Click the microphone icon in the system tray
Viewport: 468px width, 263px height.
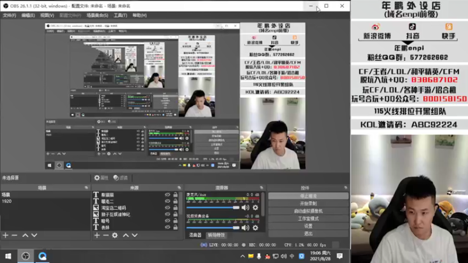[x=259, y=256]
